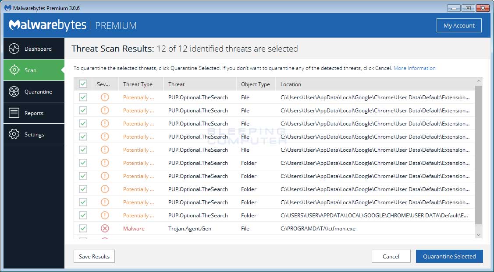This screenshot has height=272, width=494.
Task: Click the Settings gear icon
Action: [14, 134]
